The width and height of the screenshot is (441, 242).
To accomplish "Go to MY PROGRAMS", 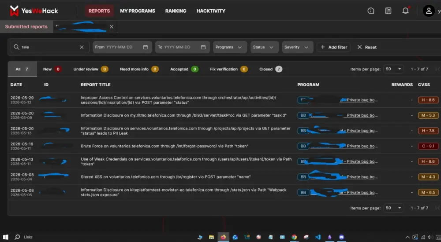I will [138, 11].
